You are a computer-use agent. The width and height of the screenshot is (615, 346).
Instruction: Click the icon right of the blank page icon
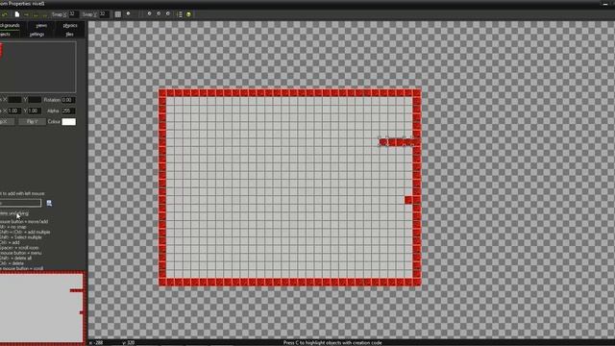26,14
